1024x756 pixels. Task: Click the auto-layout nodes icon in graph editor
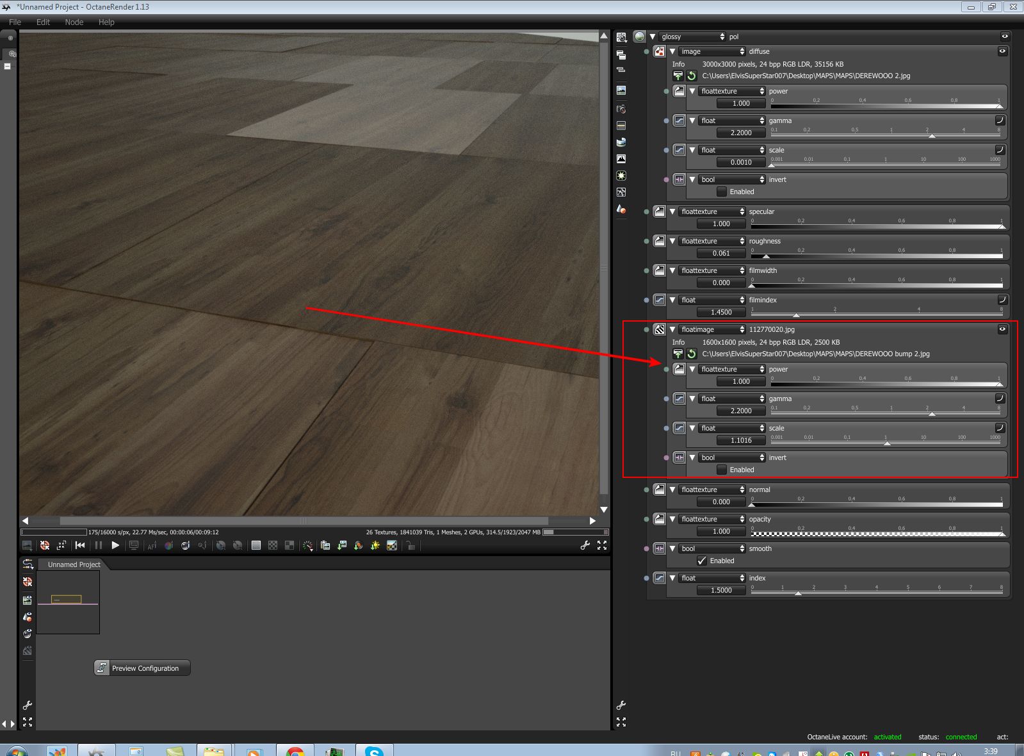[x=28, y=564]
